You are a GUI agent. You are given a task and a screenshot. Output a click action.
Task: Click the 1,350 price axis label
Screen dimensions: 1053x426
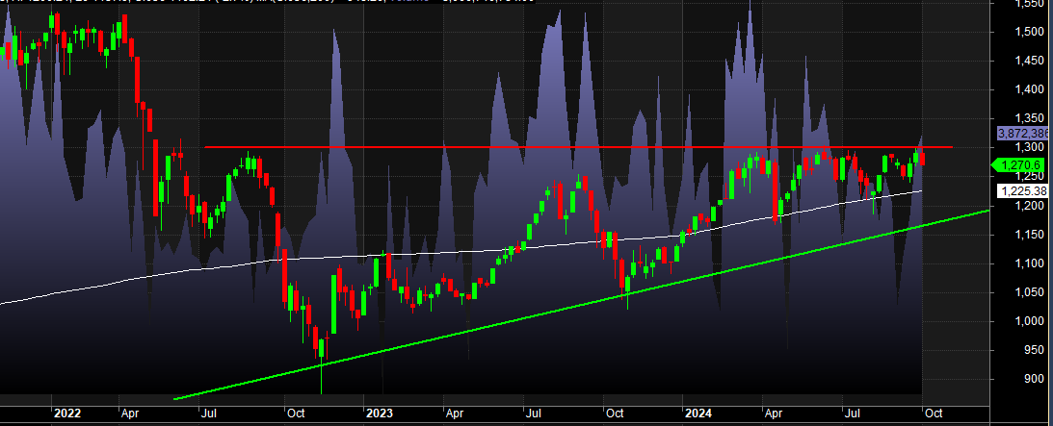coord(1030,118)
